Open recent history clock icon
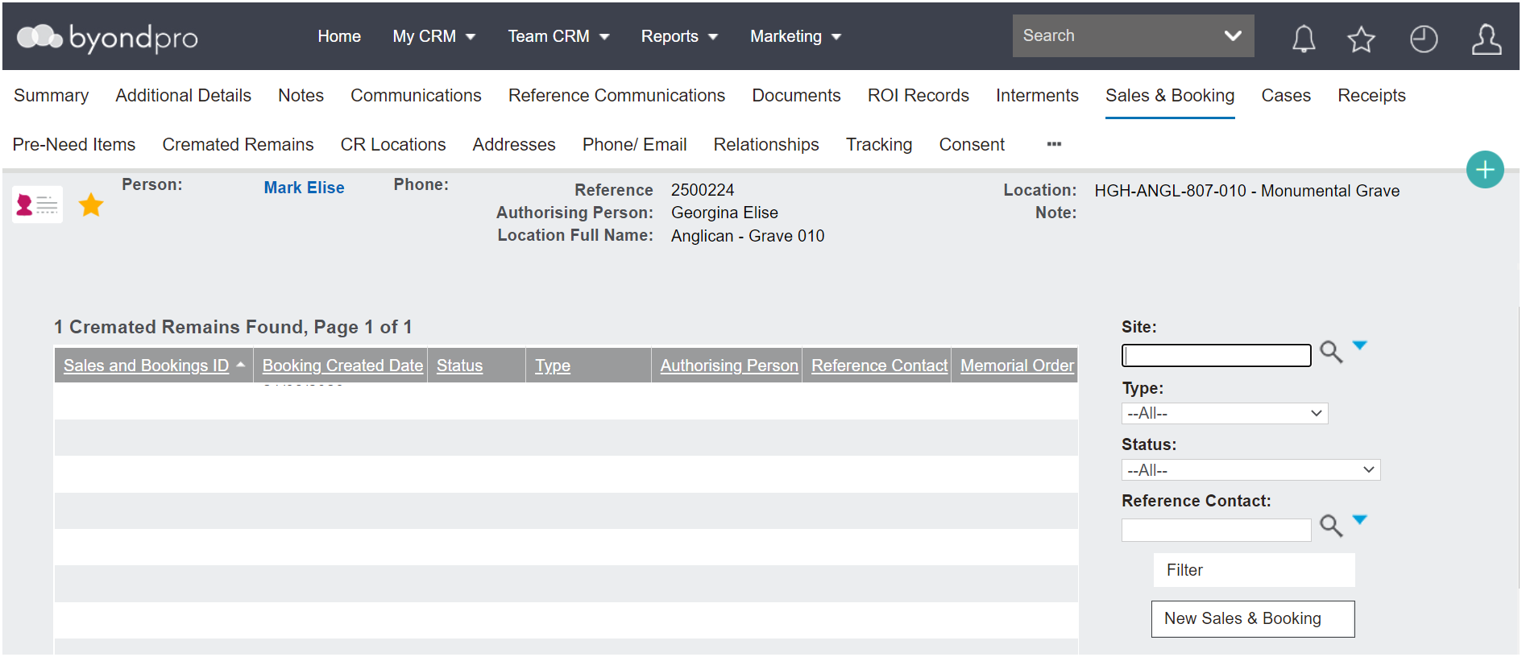Image resolution: width=1522 pixels, height=657 pixels. (x=1423, y=38)
